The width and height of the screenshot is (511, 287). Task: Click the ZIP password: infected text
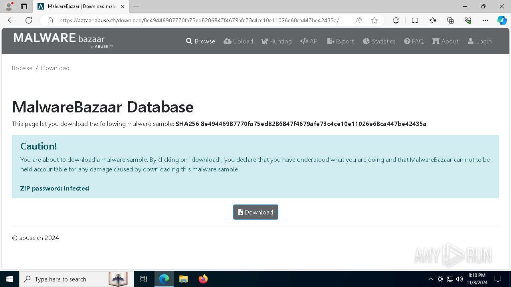(55, 188)
